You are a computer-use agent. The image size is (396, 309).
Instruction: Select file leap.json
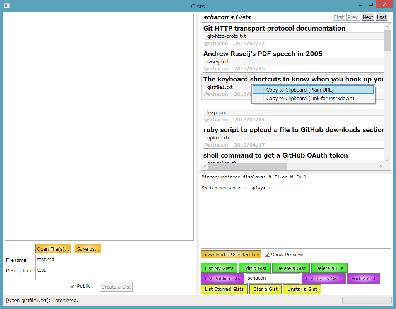(x=294, y=112)
